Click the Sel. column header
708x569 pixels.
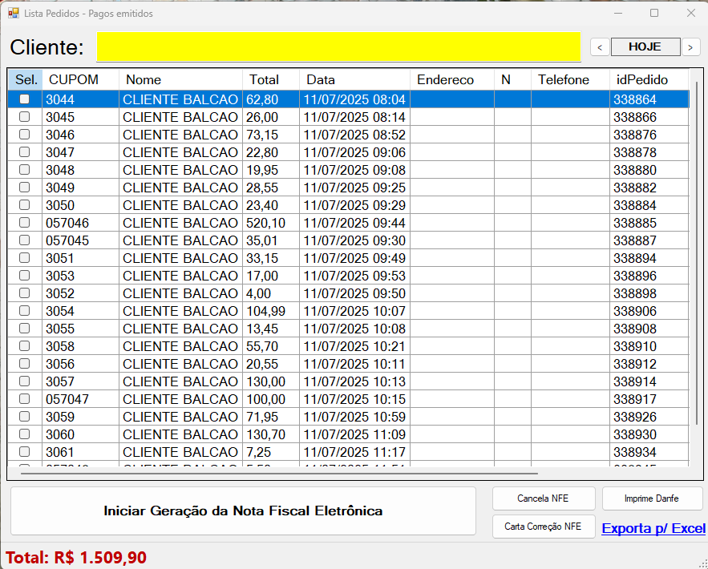click(x=26, y=80)
